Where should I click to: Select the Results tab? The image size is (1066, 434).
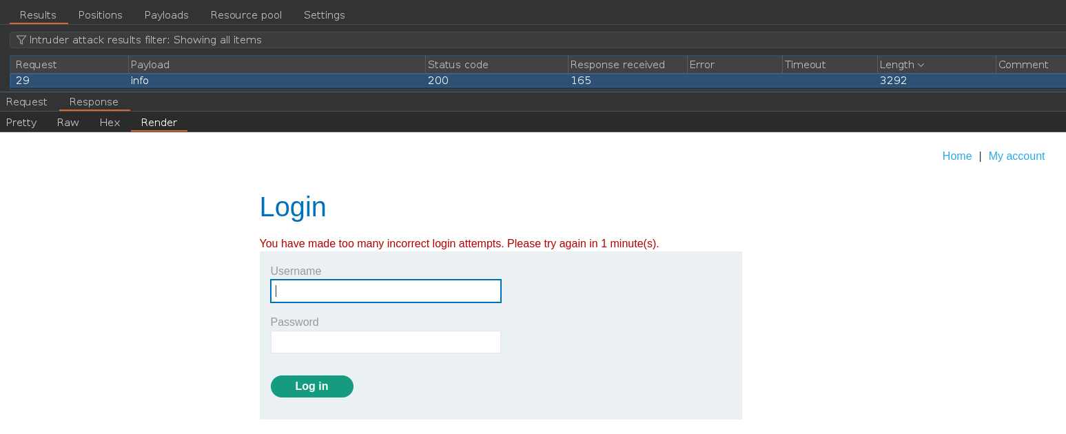pos(38,15)
